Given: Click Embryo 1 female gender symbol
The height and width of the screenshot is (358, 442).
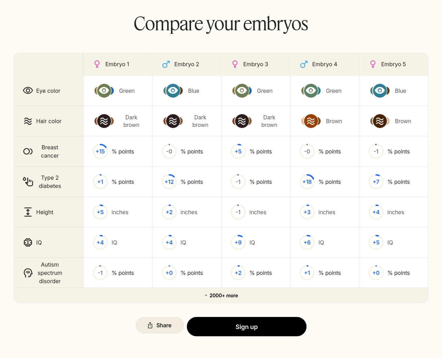Looking at the screenshot, I should (97, 64).
